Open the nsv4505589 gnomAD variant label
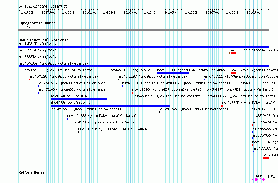This screenshot has height=183, width=278. point(169,96)
